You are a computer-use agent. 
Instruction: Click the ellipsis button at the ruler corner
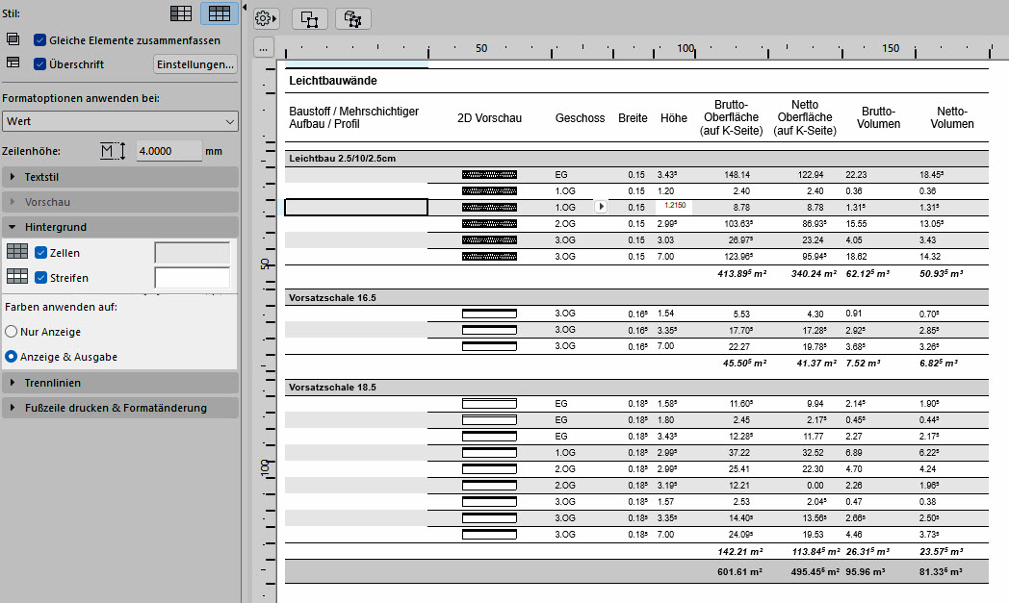coord(263,48)
